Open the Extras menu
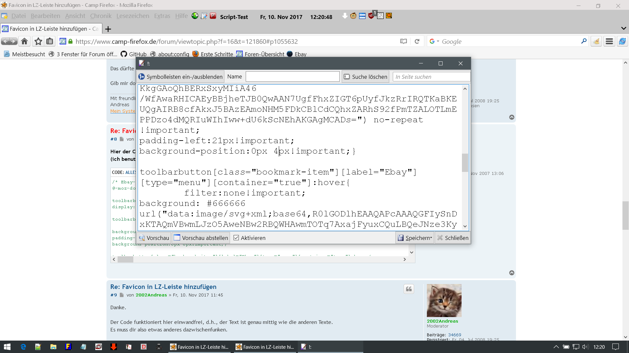 coord(162,16)
